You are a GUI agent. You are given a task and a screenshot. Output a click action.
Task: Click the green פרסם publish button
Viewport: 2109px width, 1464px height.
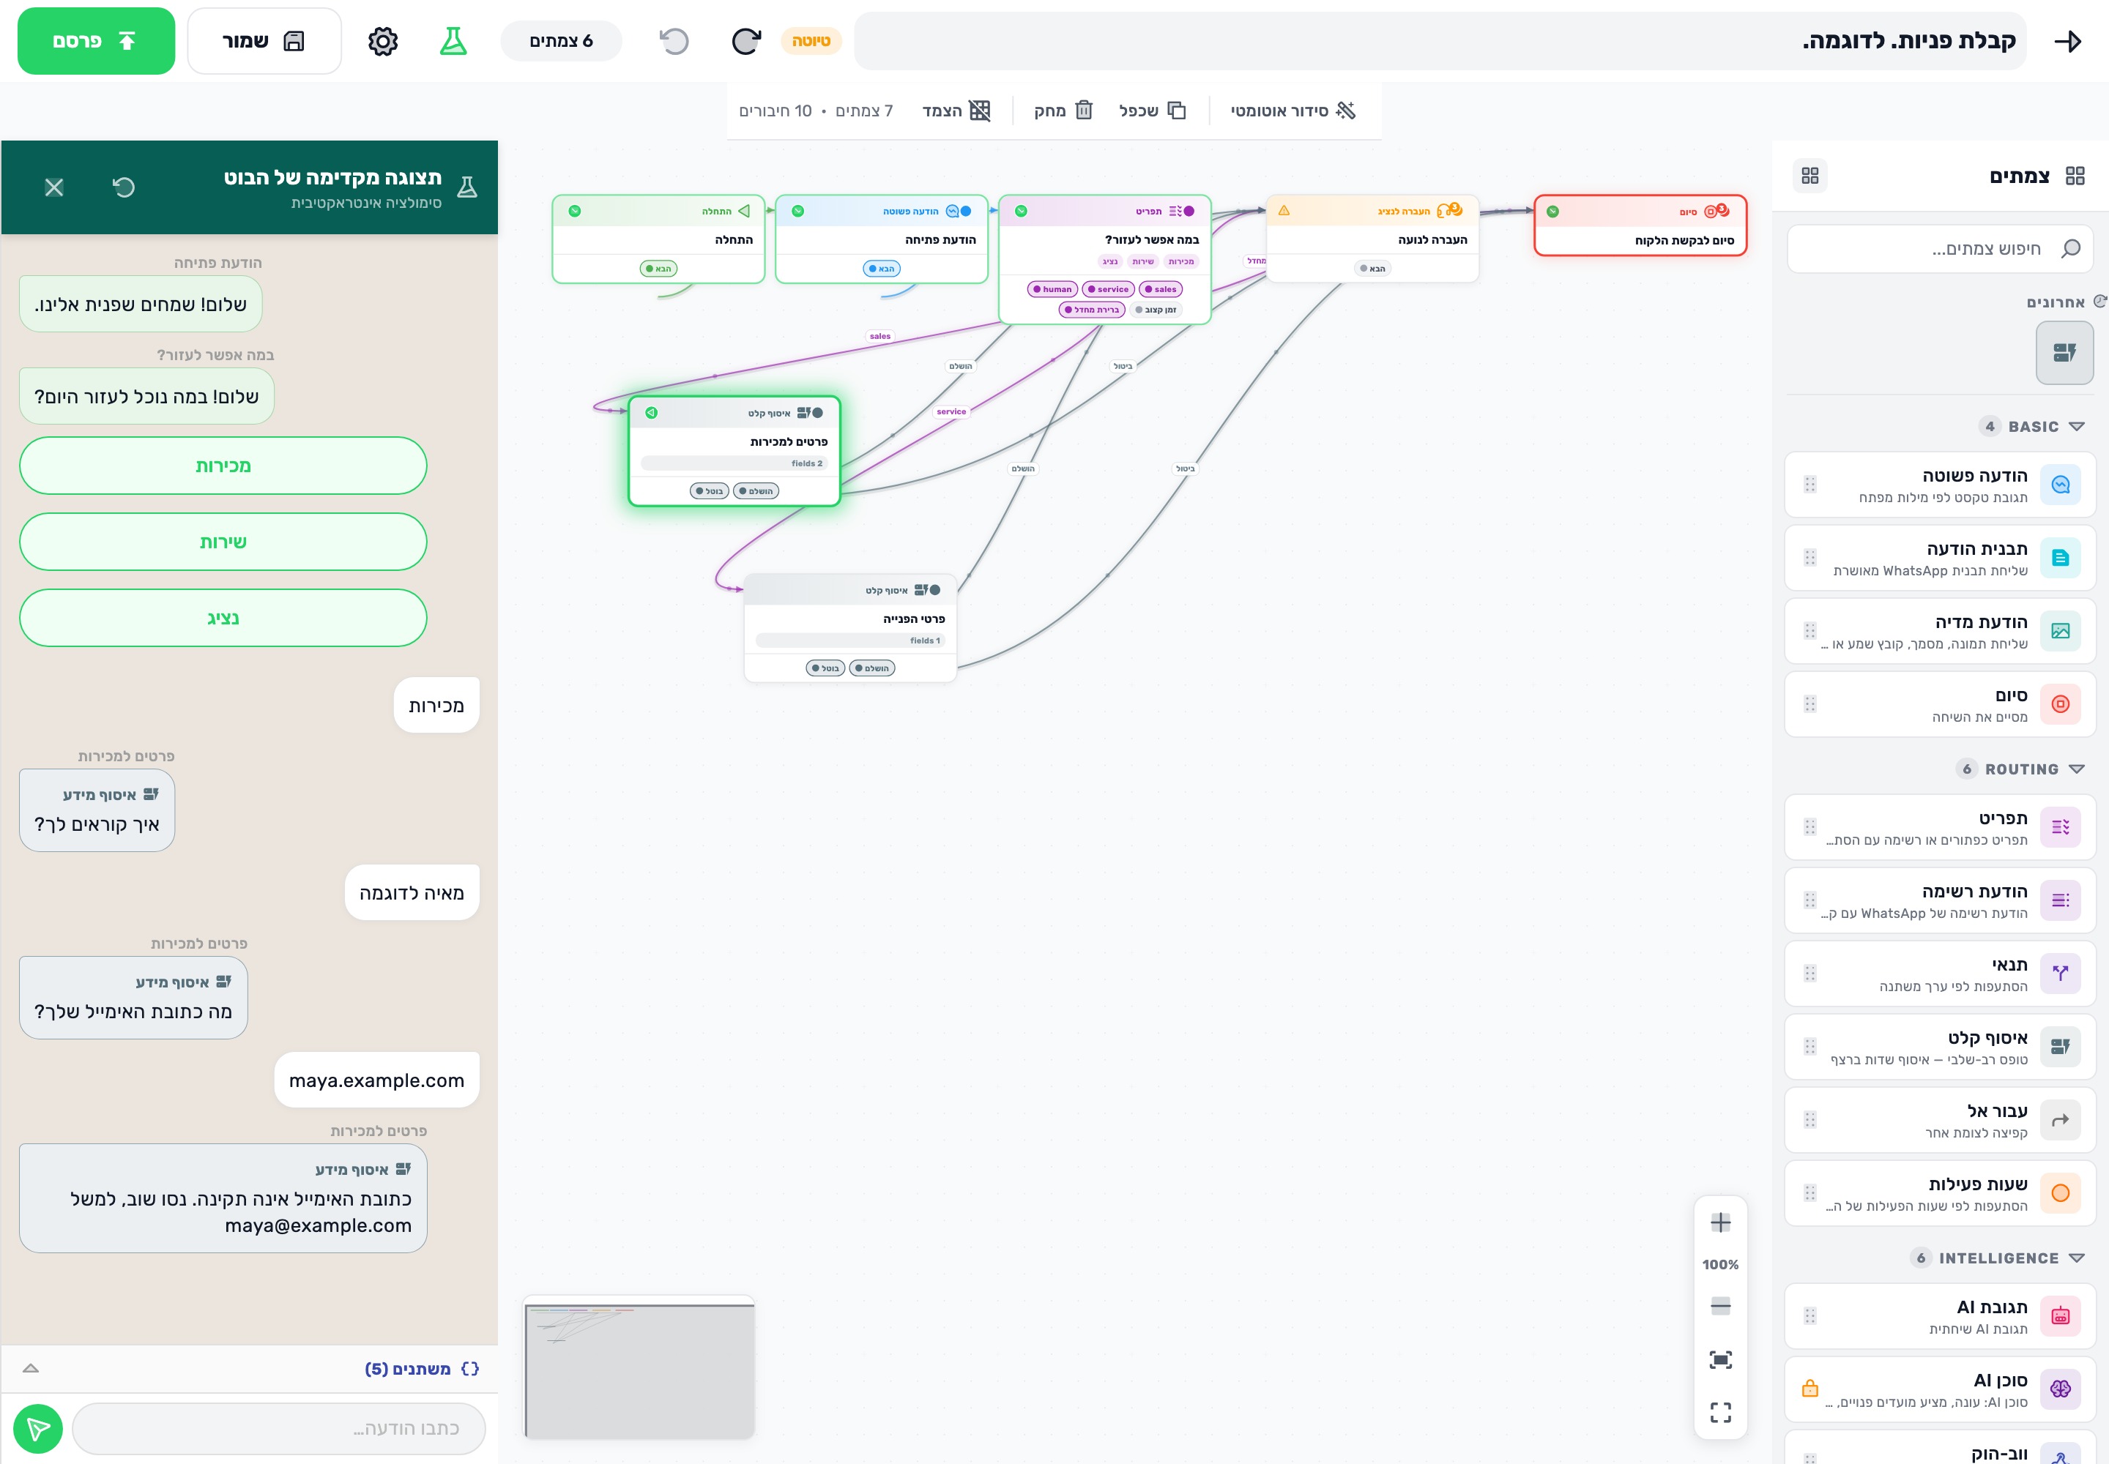pos(97,41)
